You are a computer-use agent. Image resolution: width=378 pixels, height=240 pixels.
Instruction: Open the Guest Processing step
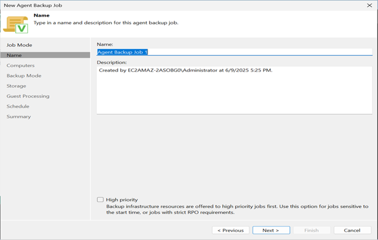point(28,96)
